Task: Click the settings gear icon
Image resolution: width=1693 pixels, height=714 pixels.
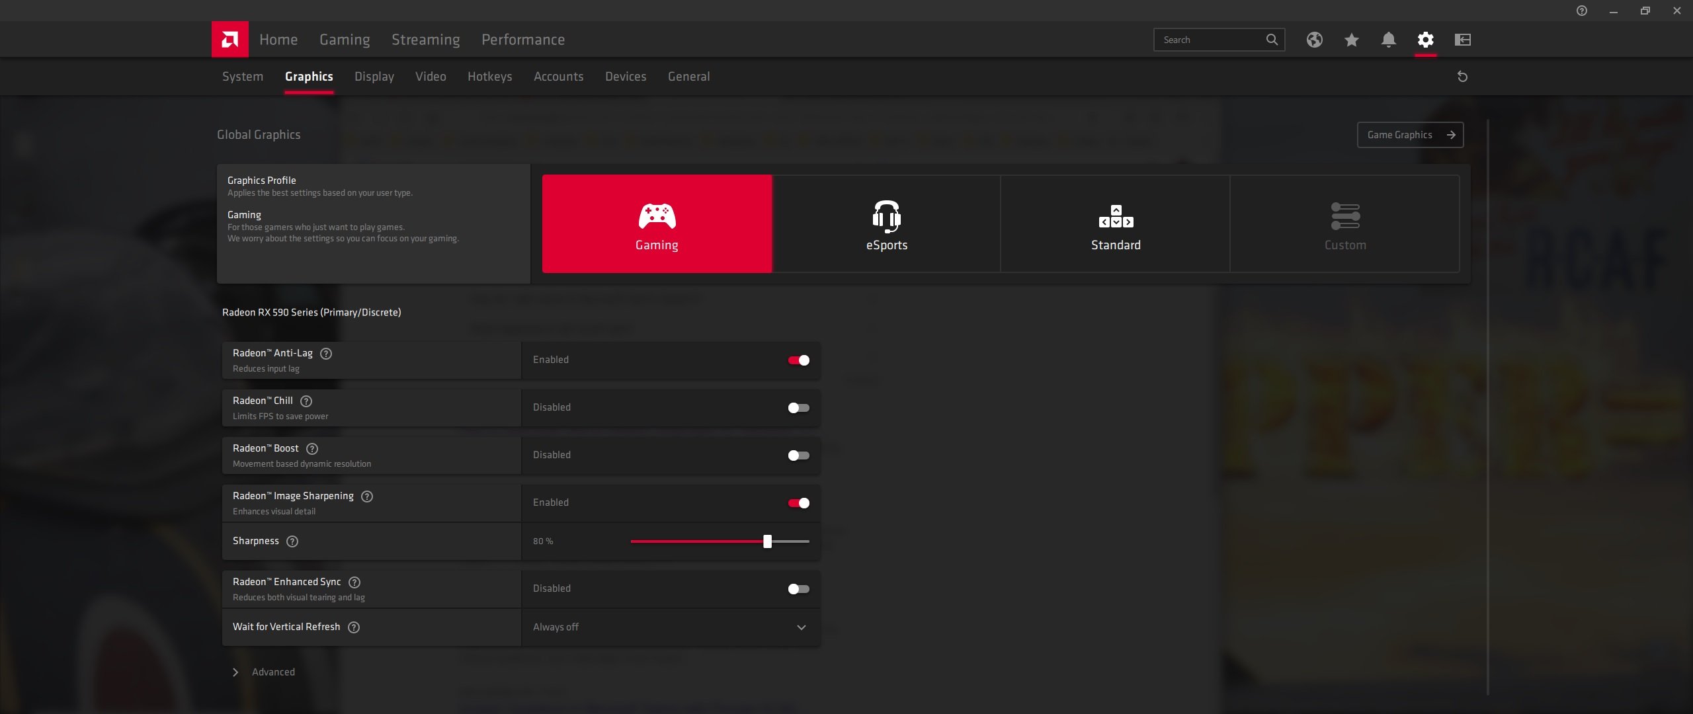Action: [1425, 40]
